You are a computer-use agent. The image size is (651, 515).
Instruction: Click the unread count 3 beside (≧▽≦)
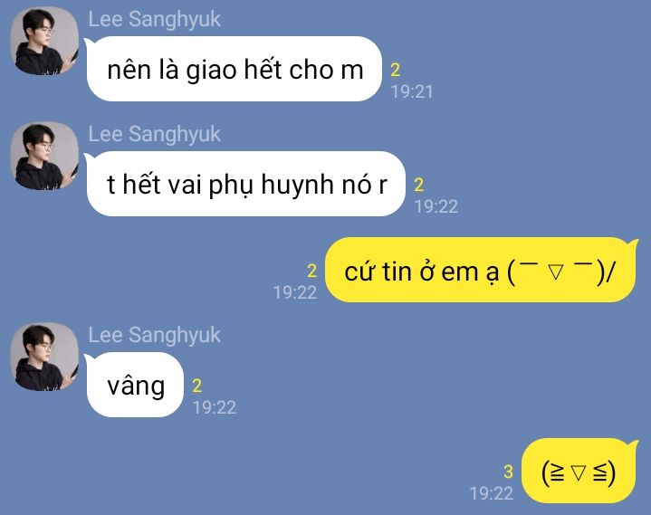(x=508, y=472)
